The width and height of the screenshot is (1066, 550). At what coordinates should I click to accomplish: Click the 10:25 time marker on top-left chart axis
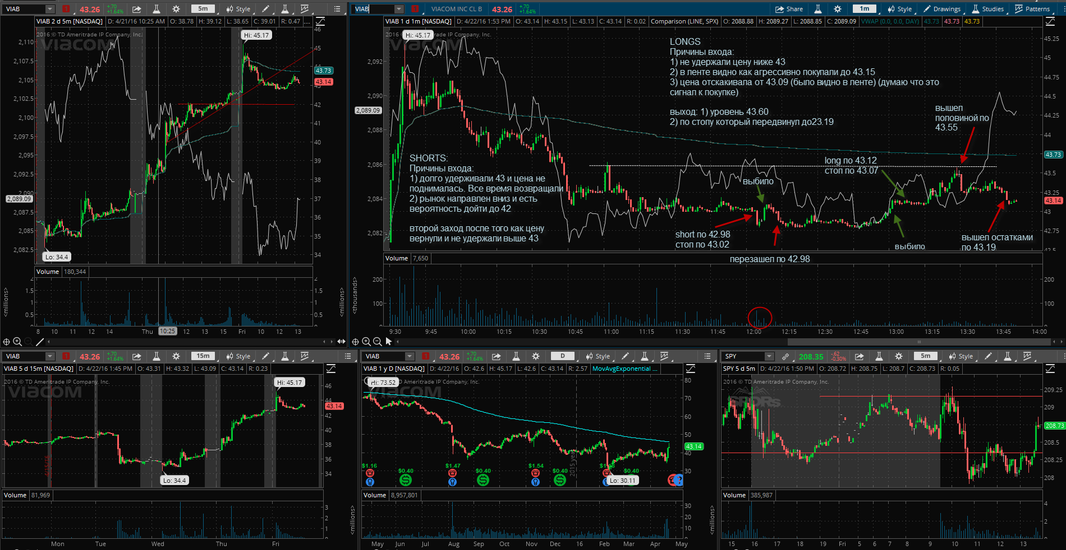tap(167, 332)
